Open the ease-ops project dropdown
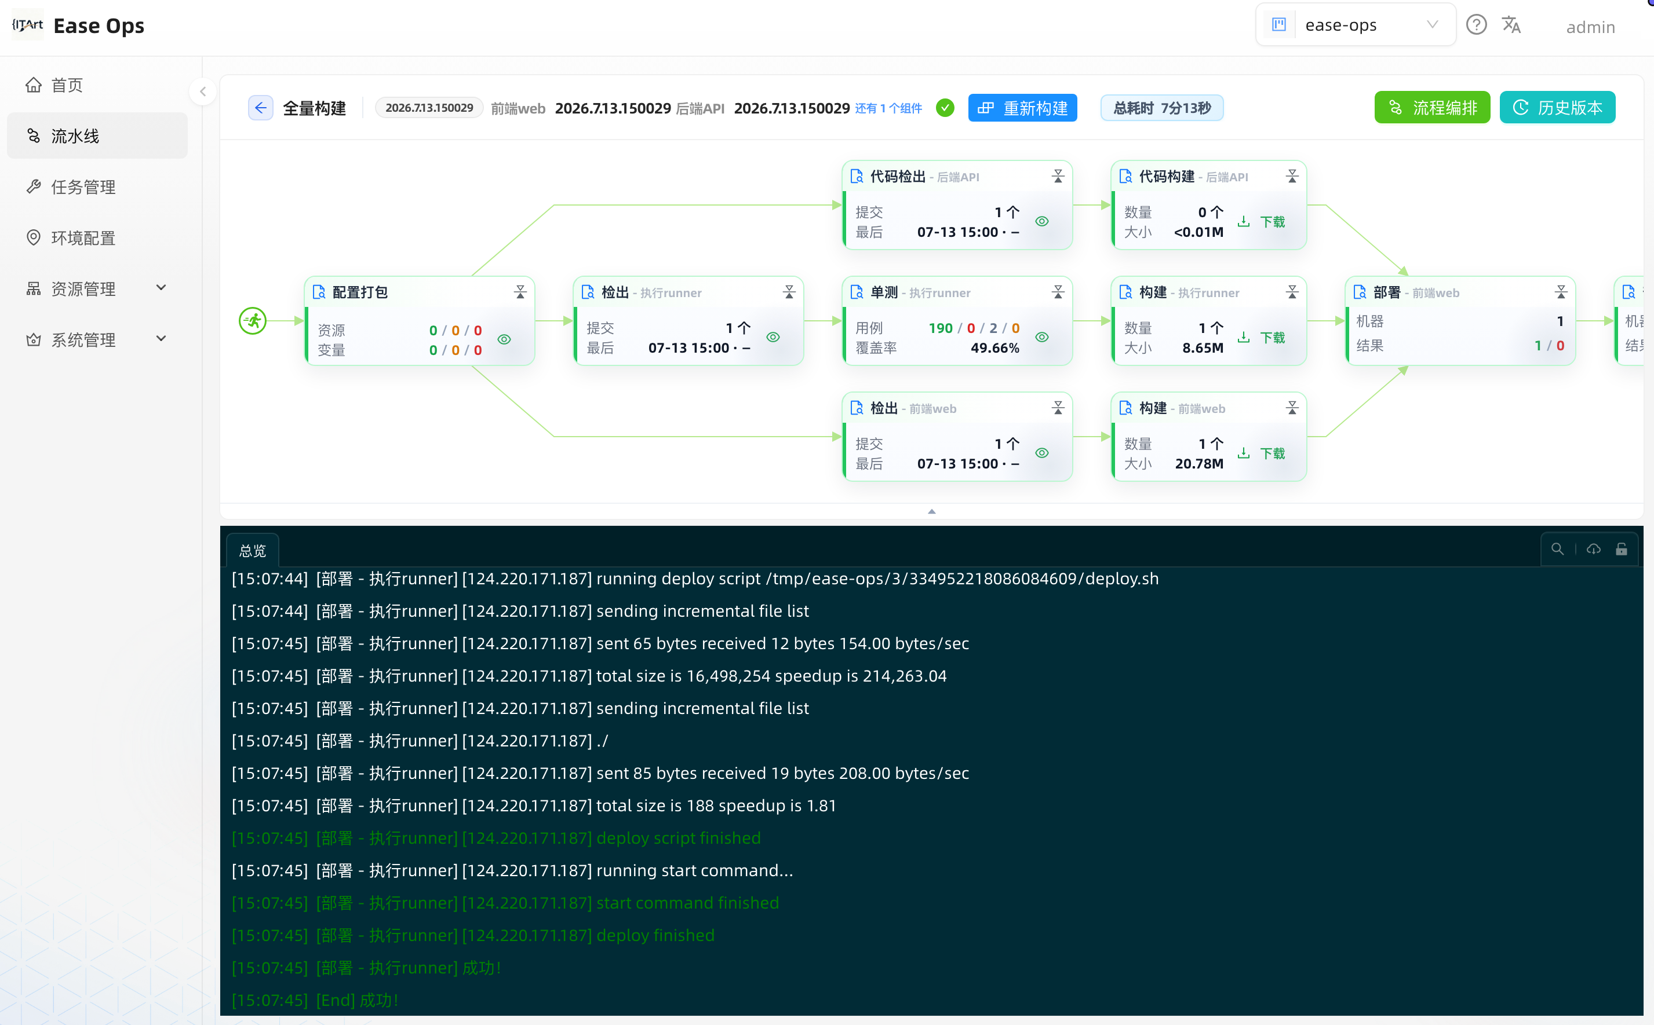Screen dimensions: 1654x1025 point(1356,25)
